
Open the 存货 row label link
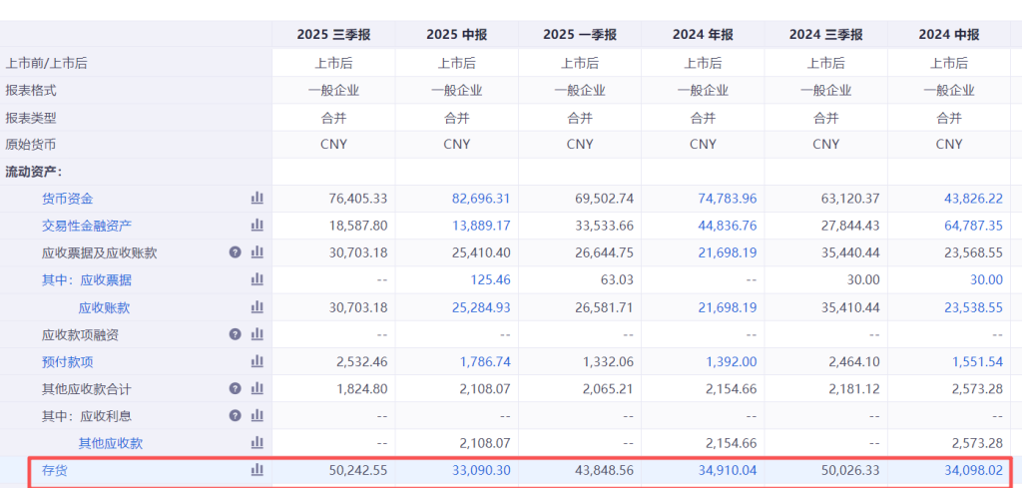[55, 469]
